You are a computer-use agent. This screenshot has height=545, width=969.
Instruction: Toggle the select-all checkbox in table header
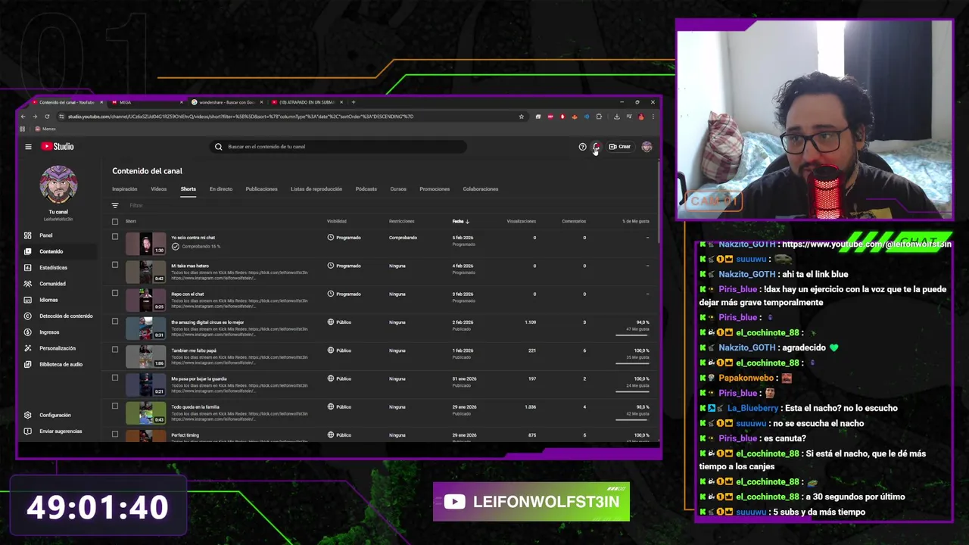point(115,222)
